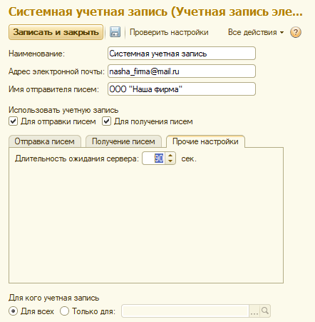Select the Для всех radio button

tap(13, 311)
